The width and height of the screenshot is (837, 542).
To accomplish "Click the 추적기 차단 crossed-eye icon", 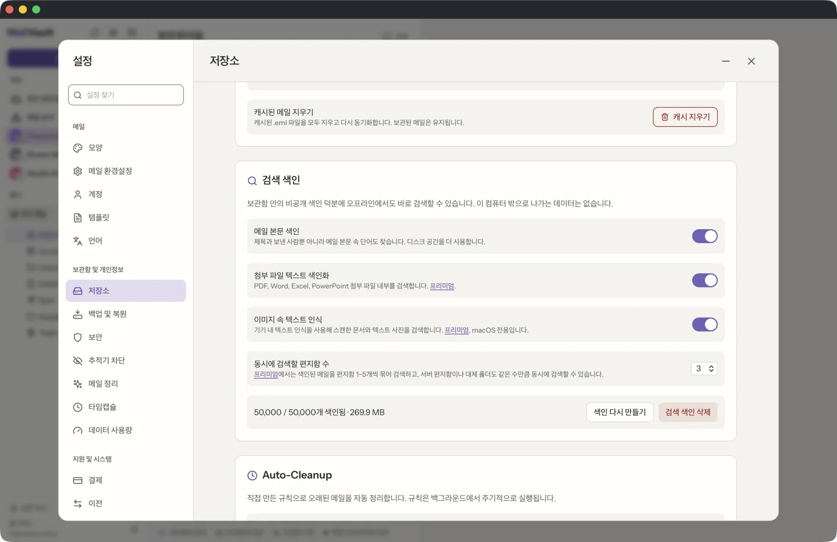I will (78, 361).
